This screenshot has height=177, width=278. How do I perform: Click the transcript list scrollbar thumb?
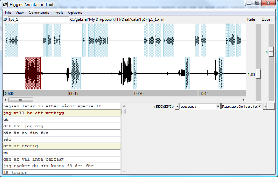click(x=124, y=111)
